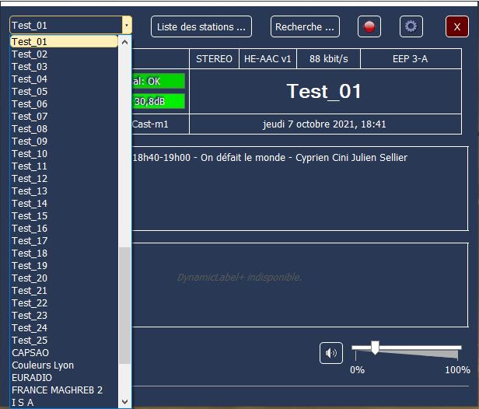Choose Test_24 in the station list

(x=64, y=328)
